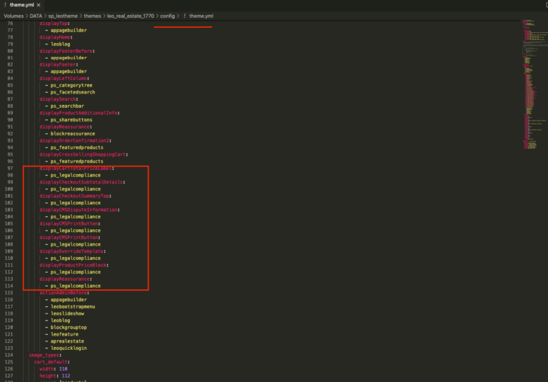Click the displayOrderConfirmation2 key
Image resolution: width=548 pixels, height=382 pixels.
74,141
